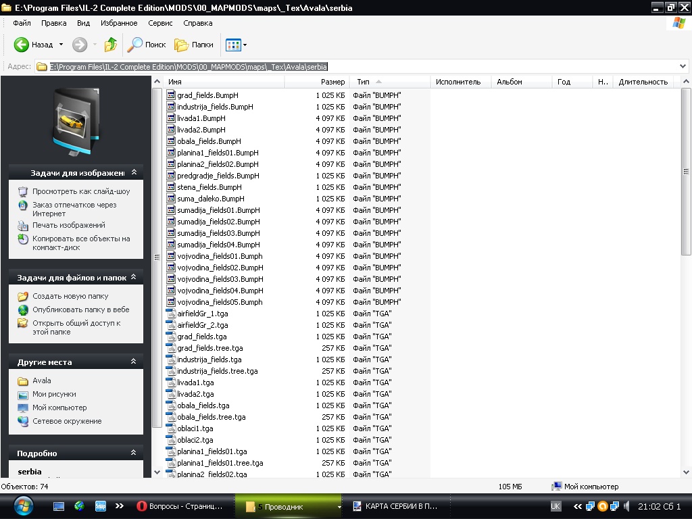Screen dimensions: 692x519
Task: Open the Avala folder link
Action: (41, 380)
